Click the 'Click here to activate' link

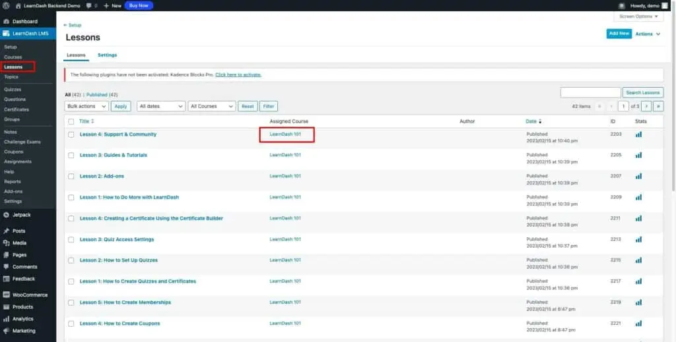238,75
